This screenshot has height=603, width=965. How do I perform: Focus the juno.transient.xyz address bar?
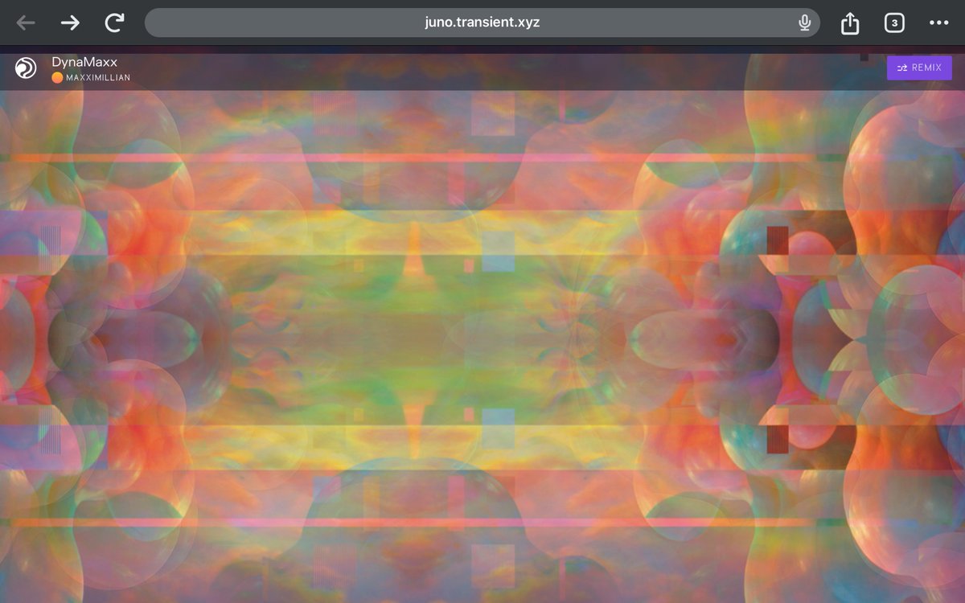click(x=482, y=23)
